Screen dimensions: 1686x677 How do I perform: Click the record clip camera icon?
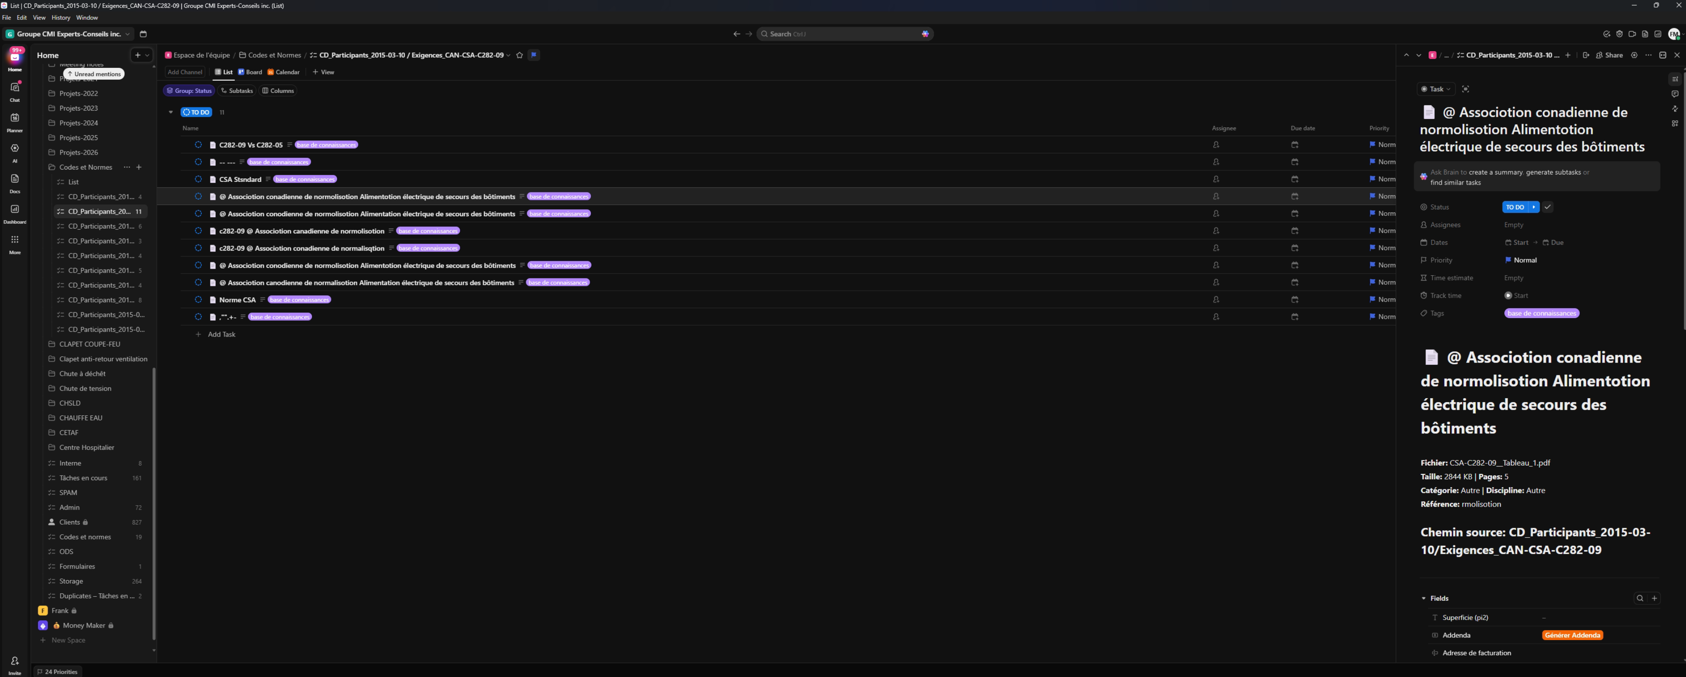1632,34
